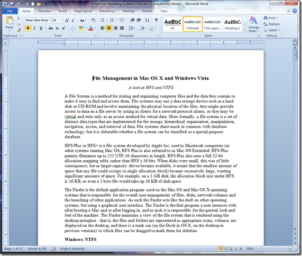Click the New blank document icon
The width and height of the screenshot is (302, 256).
pos(33,4)
